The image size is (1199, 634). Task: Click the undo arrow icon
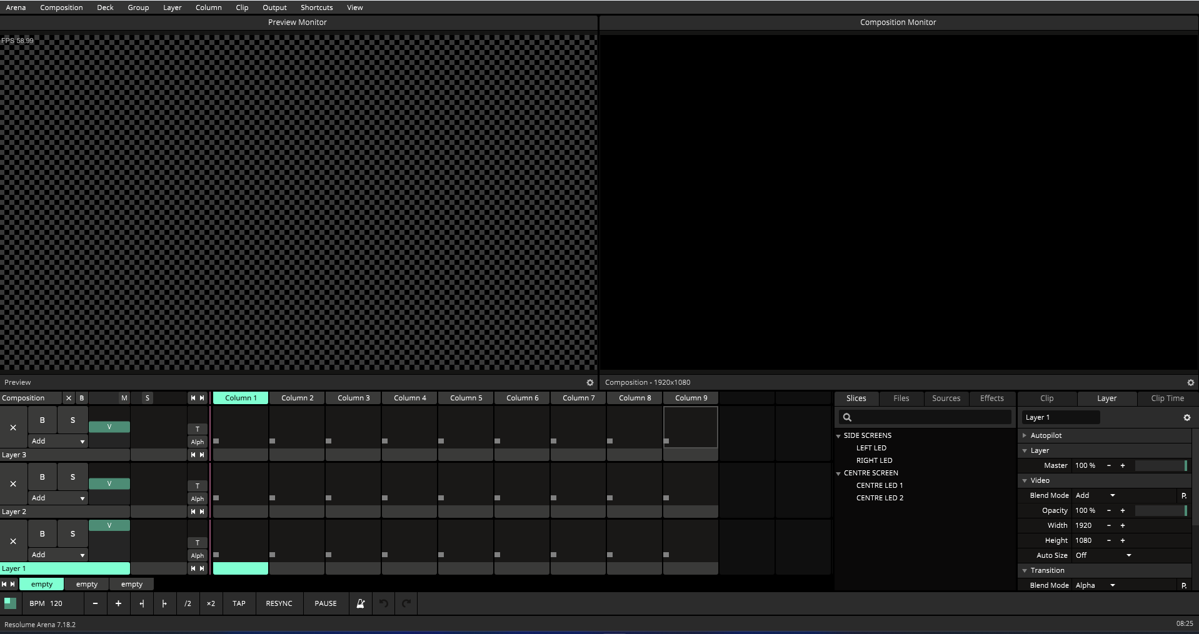pos(384,603)
